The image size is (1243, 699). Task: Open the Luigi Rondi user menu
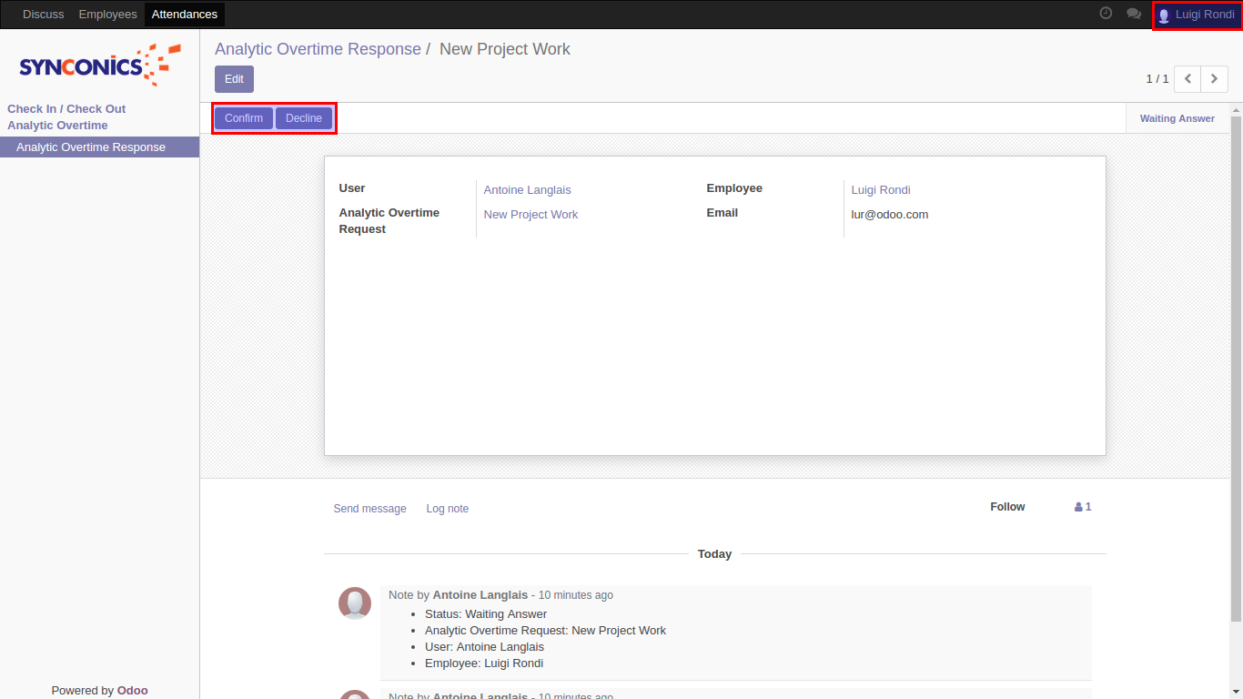(1196, 15)
